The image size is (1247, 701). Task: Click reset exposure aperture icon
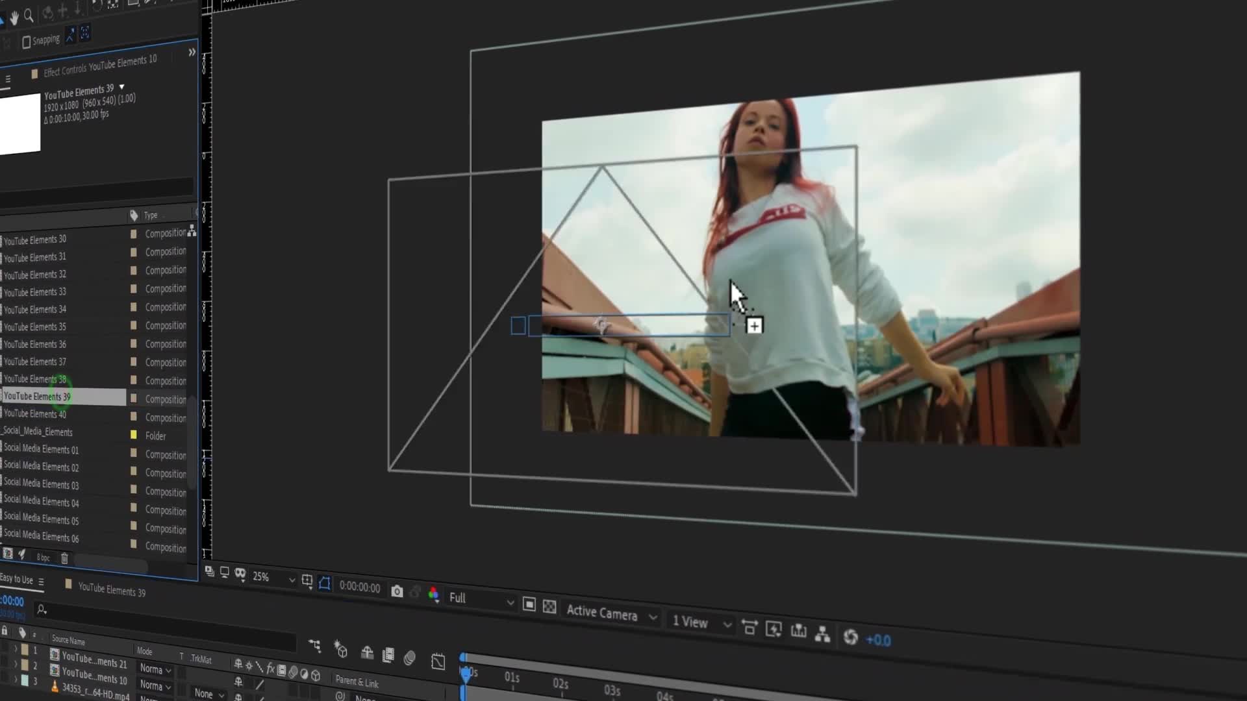850,637
